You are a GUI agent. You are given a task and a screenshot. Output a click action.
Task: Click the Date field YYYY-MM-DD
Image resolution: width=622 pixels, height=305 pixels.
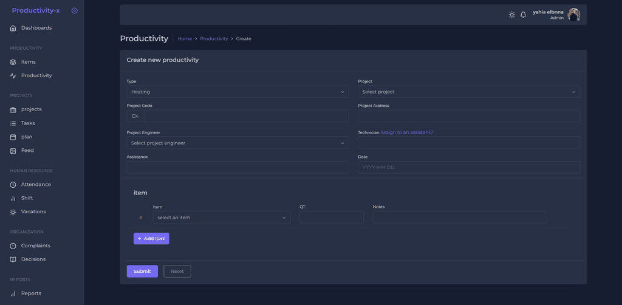click(x=469, y=167)
